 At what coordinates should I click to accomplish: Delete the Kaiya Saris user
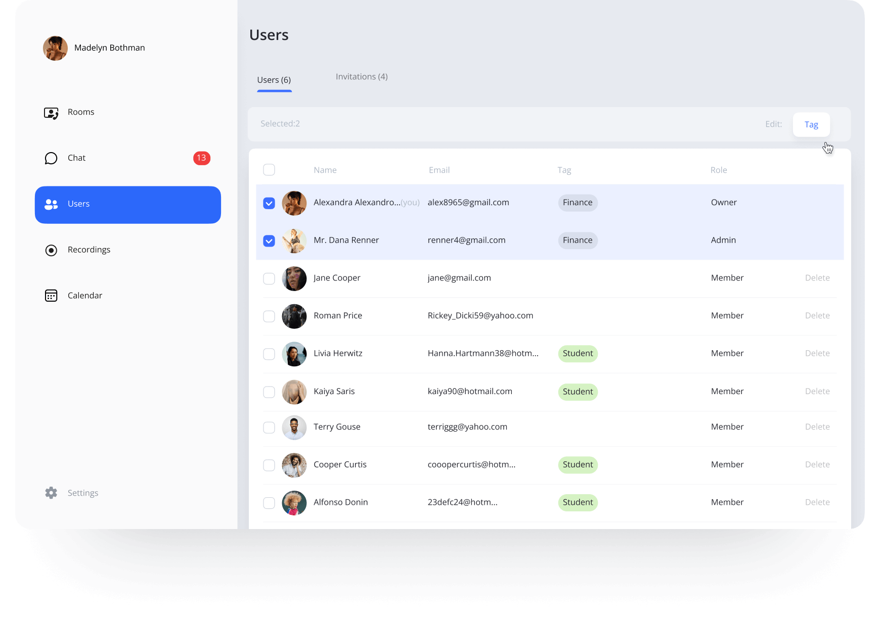[x=817, y=392]
